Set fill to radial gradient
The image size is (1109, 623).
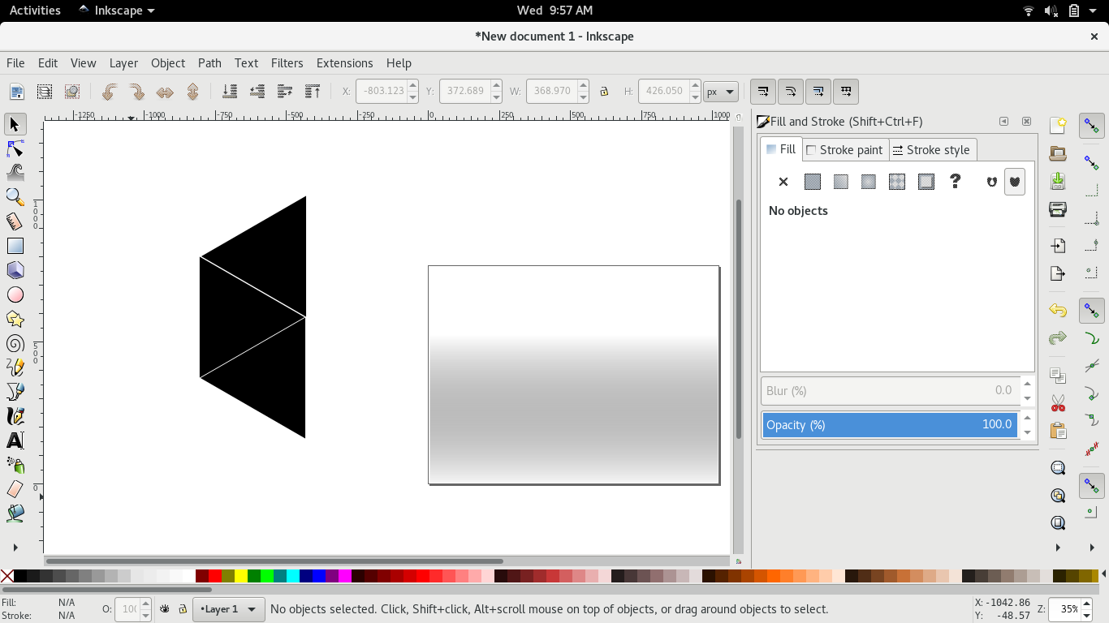(867, 182)
